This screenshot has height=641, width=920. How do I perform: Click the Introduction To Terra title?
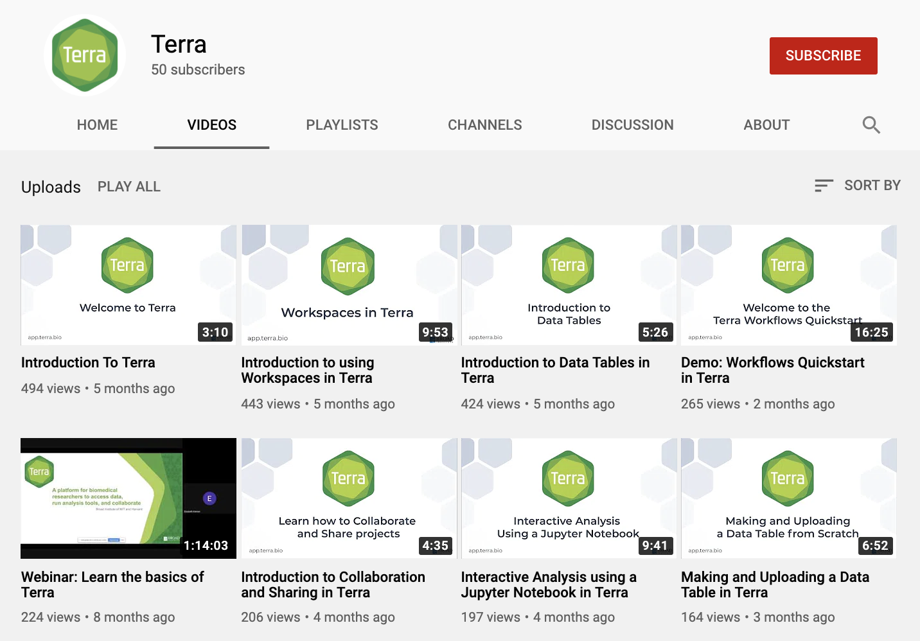point(88,362)
